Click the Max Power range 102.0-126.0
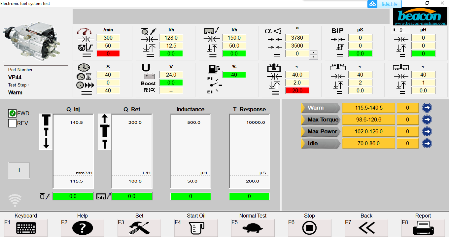 369,131
